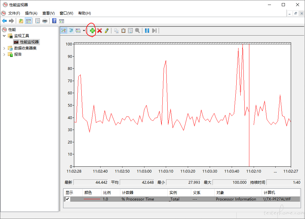Image resolution: width=305 pixels, height=219 pixels.
Task: Open the 操作(A) menu
Action: click(x=31, y=13)
